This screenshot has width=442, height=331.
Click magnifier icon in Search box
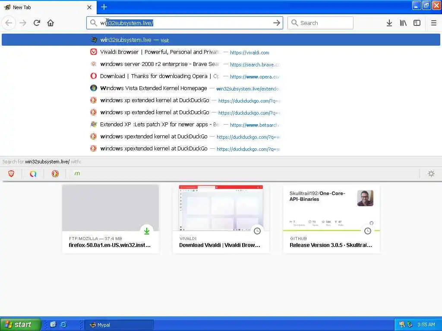pos(294,23)
